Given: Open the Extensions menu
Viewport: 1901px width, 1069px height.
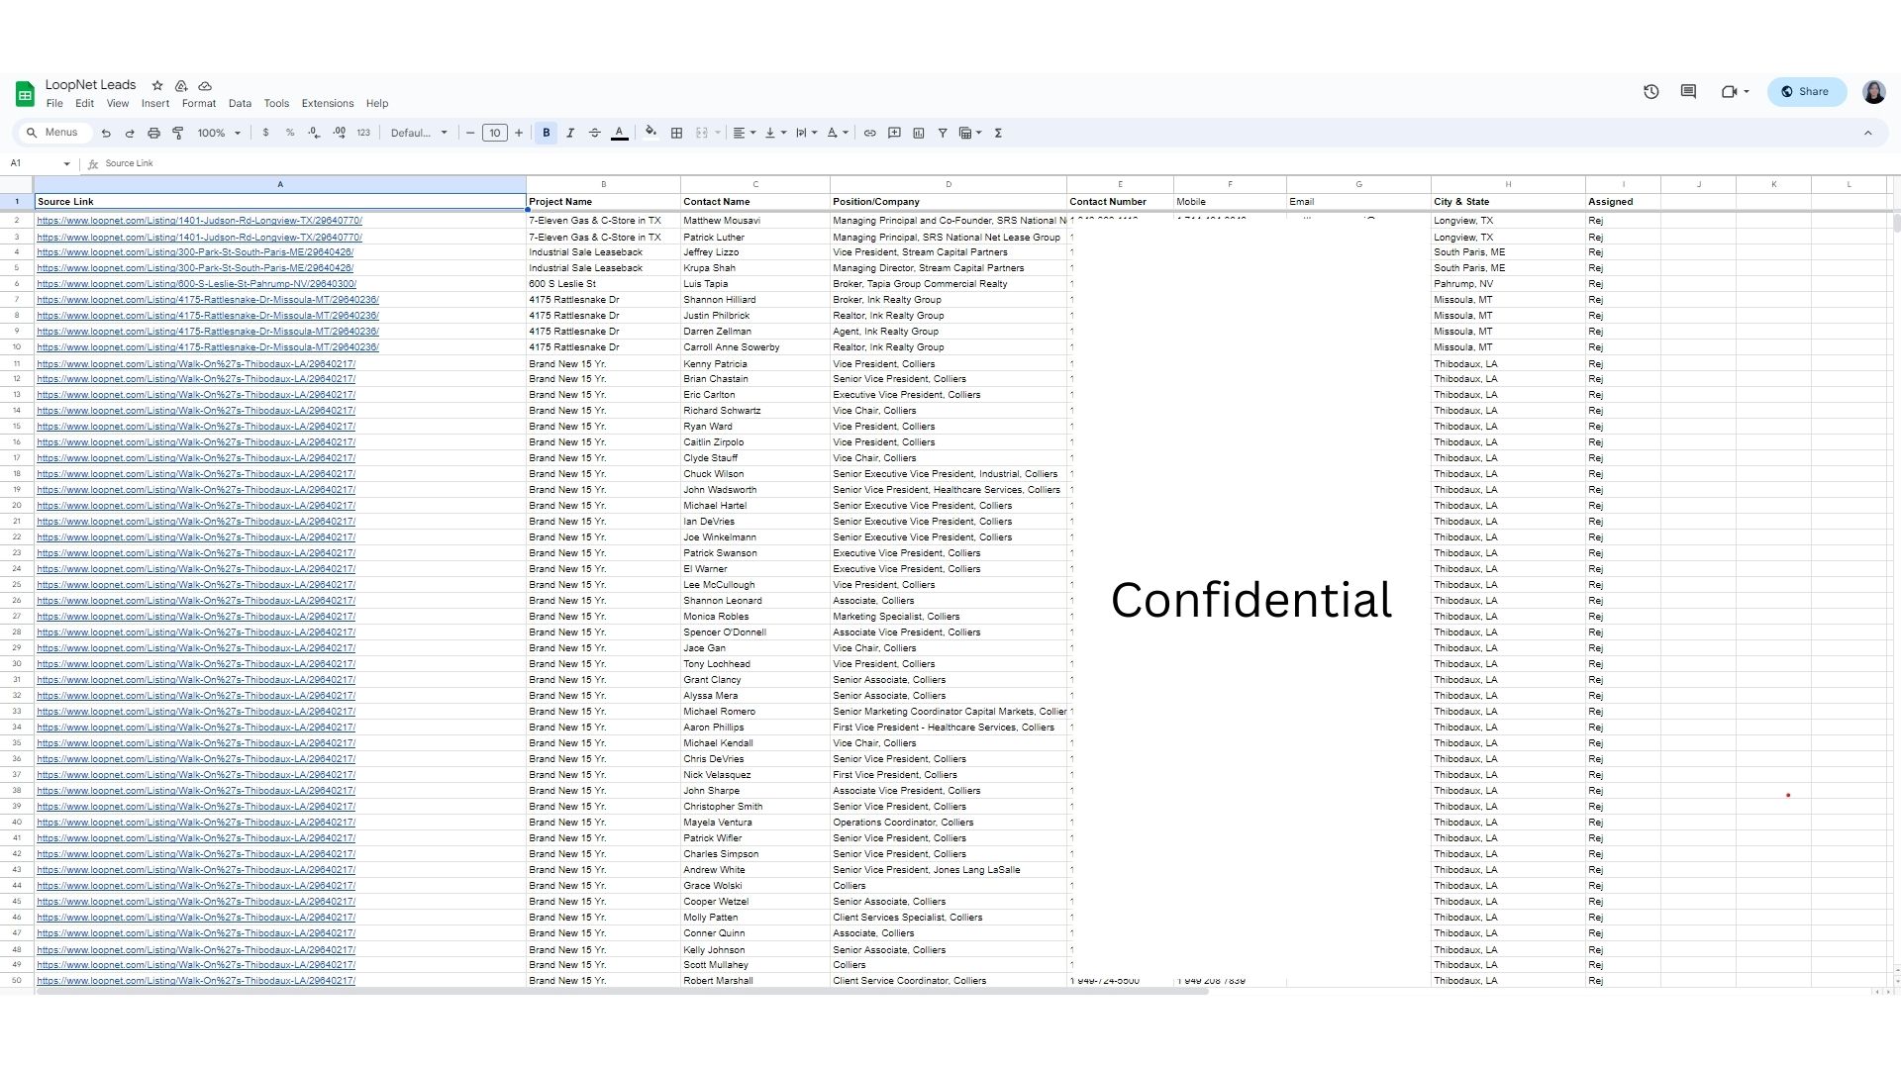Looking at the screenshot, I should point(328,103).
